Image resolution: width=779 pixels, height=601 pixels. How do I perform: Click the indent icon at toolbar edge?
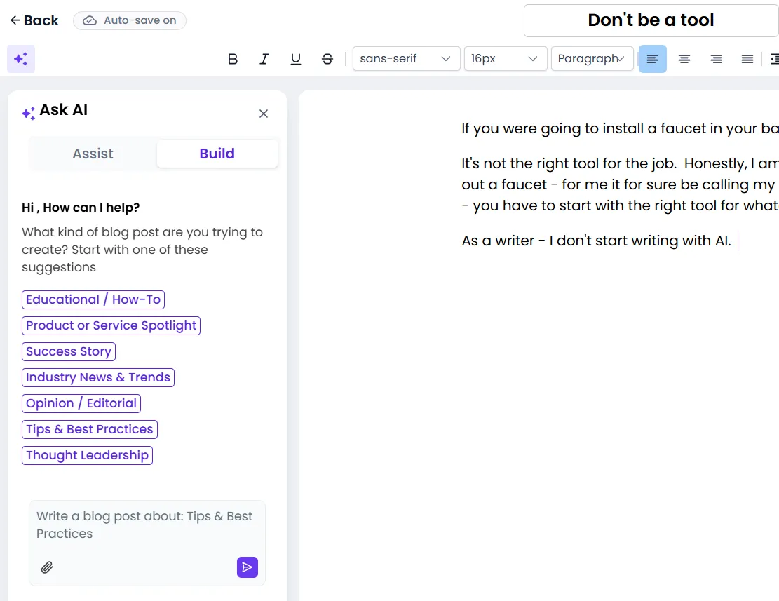point(774,59)
